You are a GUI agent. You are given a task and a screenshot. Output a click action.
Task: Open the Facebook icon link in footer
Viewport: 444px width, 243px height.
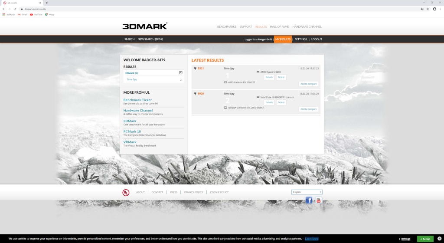pos(309,200)
